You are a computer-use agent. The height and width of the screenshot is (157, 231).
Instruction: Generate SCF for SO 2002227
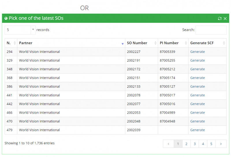(198, 52)
